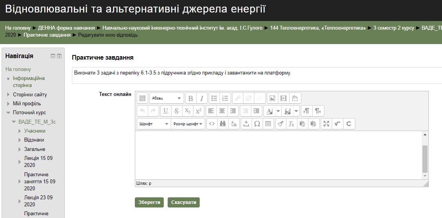The image size is (442, 218).
Task: Open the Розмір шрифт font size dropdown
Action: click(x=188, y=124)
